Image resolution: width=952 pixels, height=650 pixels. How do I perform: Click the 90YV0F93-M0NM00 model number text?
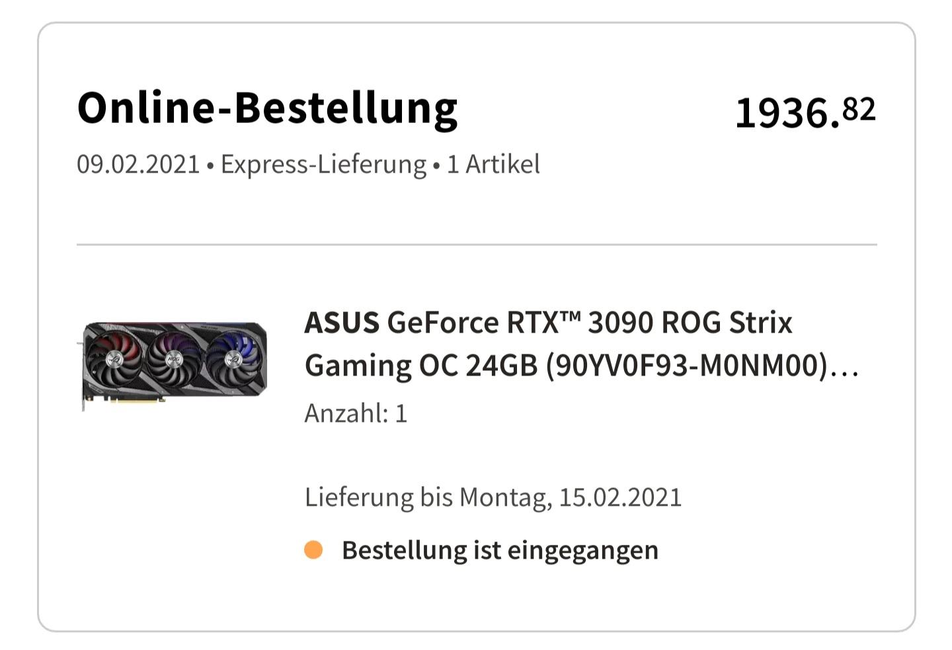pyautogui.click(x=686, y=366)
